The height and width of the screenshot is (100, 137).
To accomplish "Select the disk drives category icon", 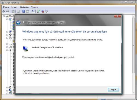I will click(x=10, y=44).
